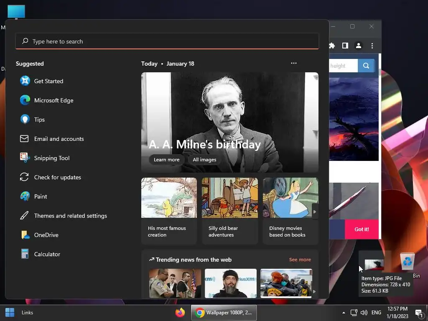Open the three-dot options for Today section

294,63
